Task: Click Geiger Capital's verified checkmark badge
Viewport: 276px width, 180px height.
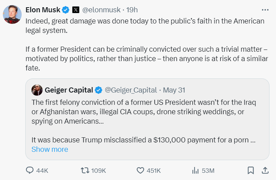Action: click(98, 90)
